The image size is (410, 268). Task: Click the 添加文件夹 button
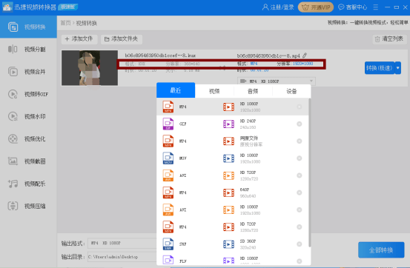coord(122,39)
